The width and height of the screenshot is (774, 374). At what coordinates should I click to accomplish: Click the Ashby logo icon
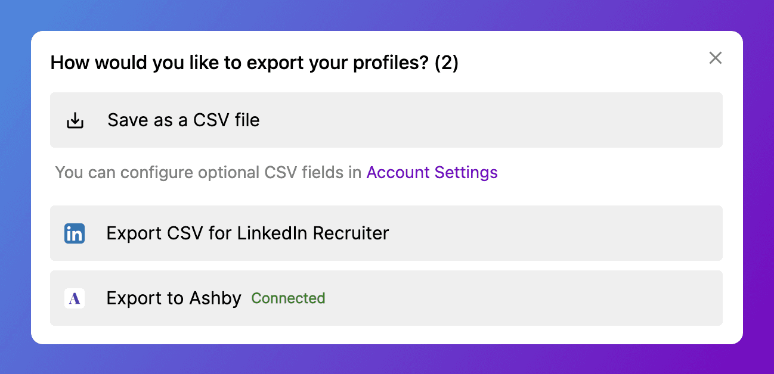click(75, 298)
